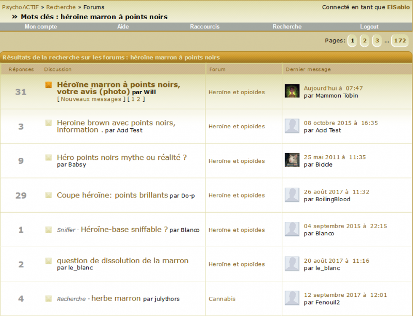Viewport: 413px width, 316px height.
Task: Jump to last results page 172
Action: pos(400,41)
